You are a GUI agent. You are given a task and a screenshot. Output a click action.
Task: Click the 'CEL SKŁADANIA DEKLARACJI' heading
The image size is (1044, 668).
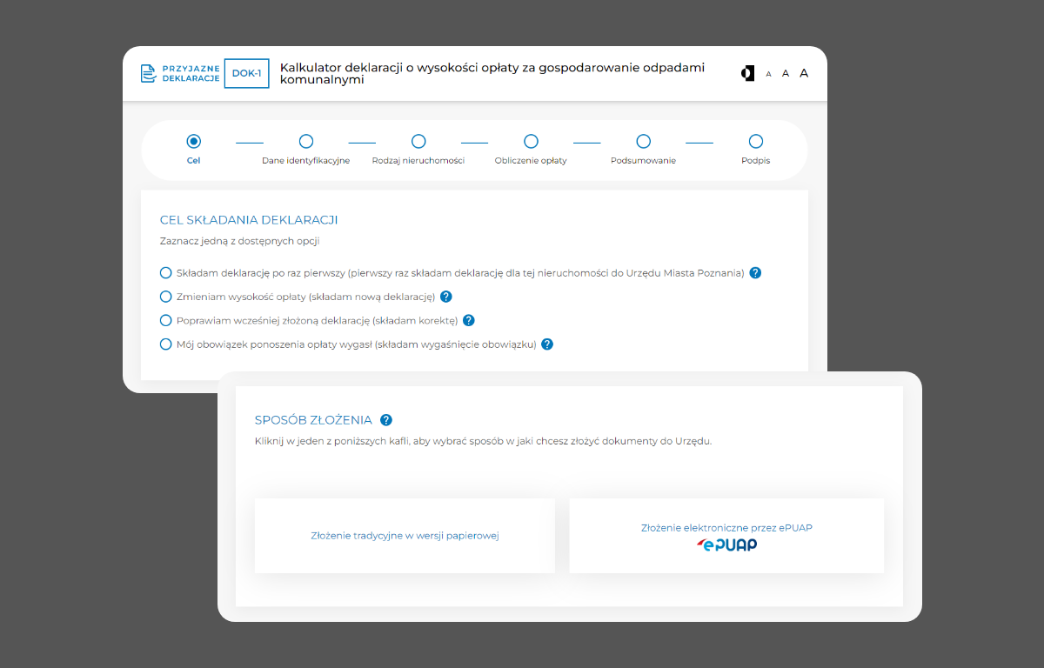pos(249,220)
